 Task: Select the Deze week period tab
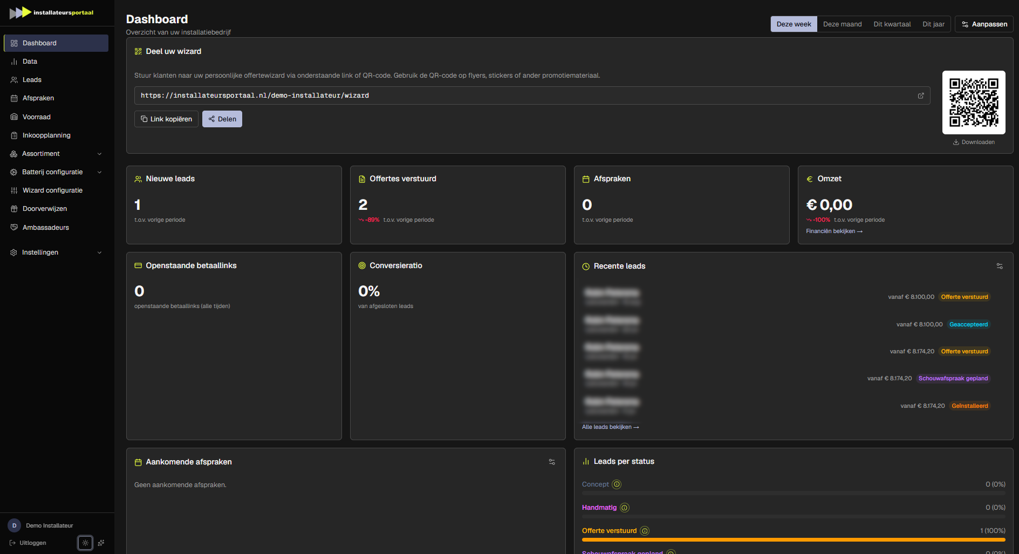(794, 24)
